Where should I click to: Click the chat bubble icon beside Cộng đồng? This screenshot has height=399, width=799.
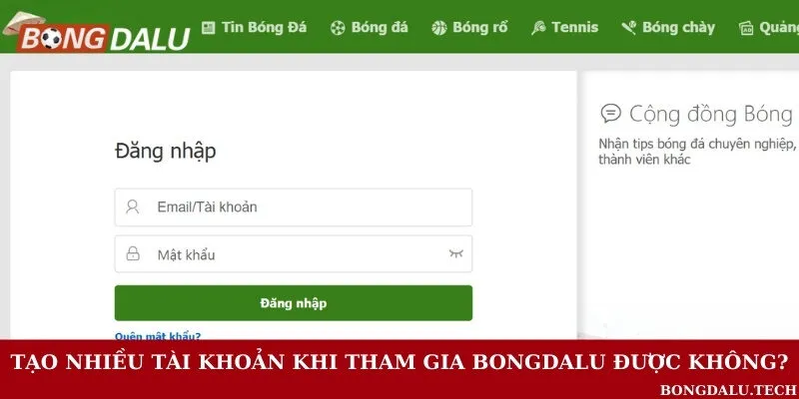(x=610, y=113)
